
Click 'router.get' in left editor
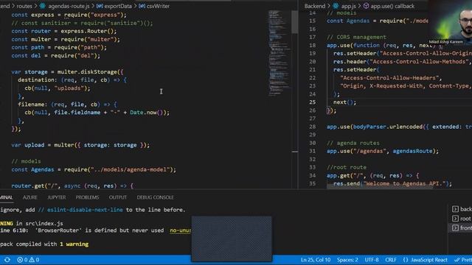tap(28, 185)
